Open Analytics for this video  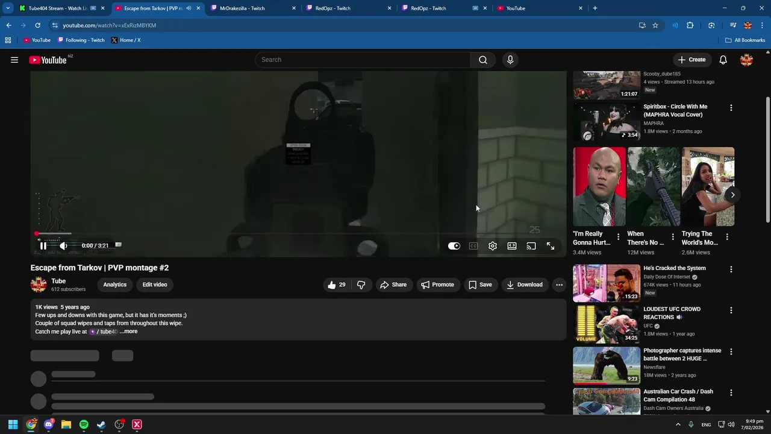(x=114, y=285)
